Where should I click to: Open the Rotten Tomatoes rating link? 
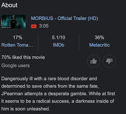pos(17,45)
